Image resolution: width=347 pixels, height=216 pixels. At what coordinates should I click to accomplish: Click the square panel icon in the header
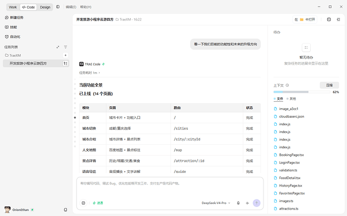(x=329, y=20)
